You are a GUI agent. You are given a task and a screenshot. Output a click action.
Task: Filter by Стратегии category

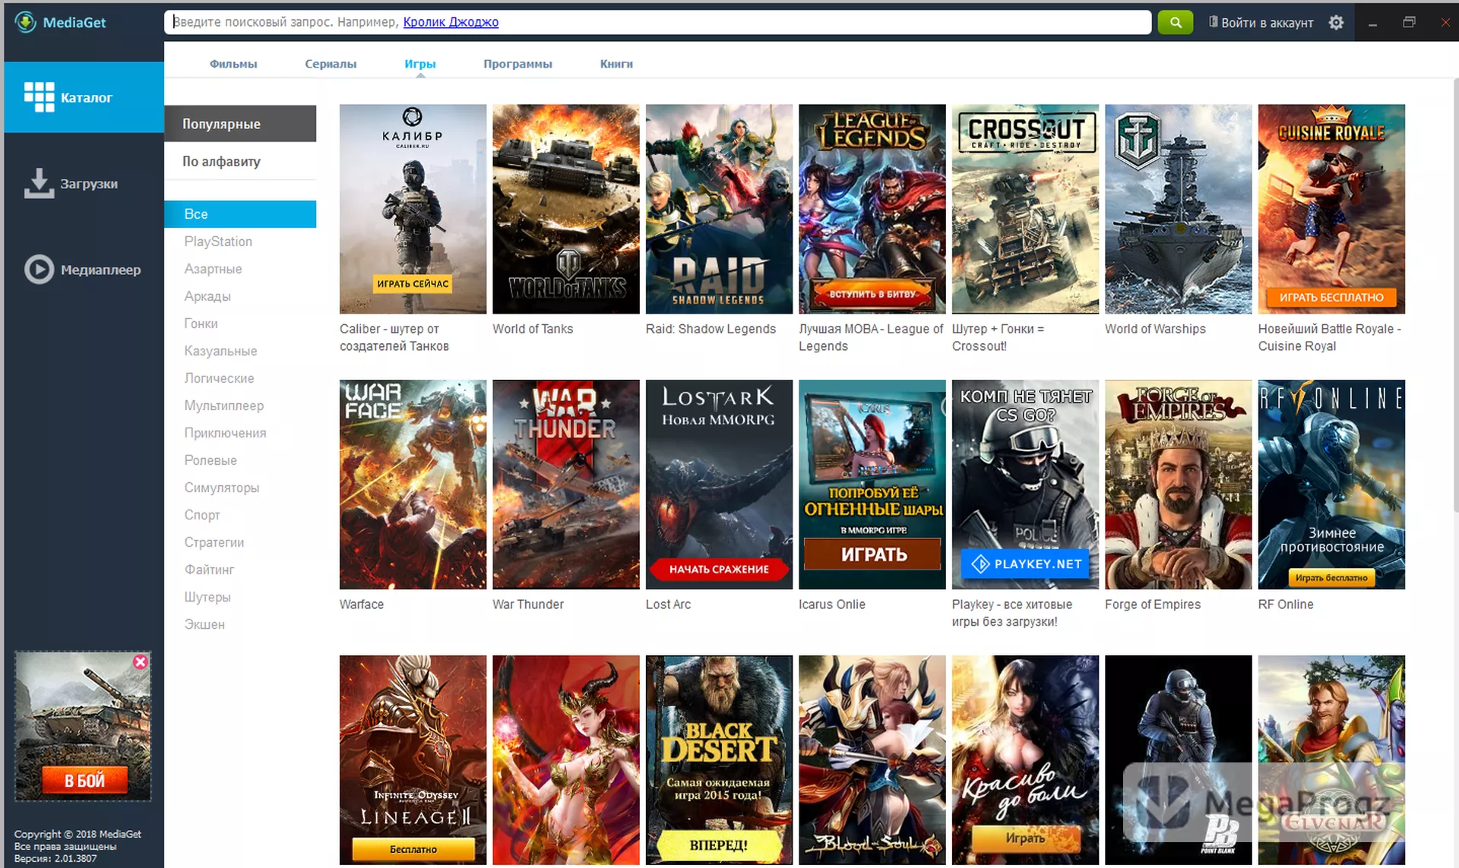(x=214, y=542)
